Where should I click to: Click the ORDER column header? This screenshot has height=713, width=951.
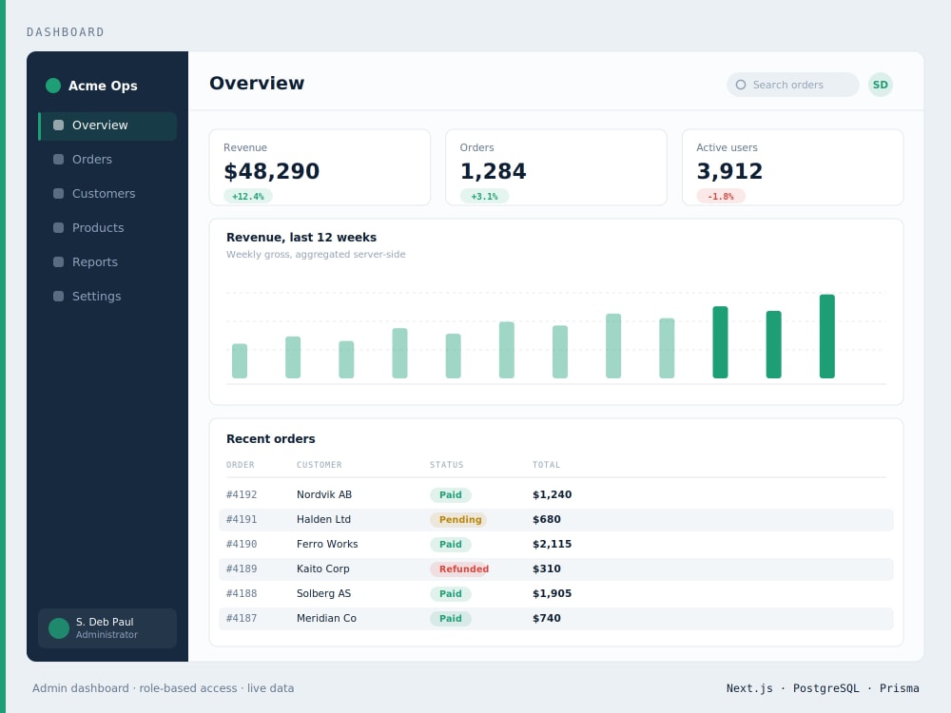point(241,465)
